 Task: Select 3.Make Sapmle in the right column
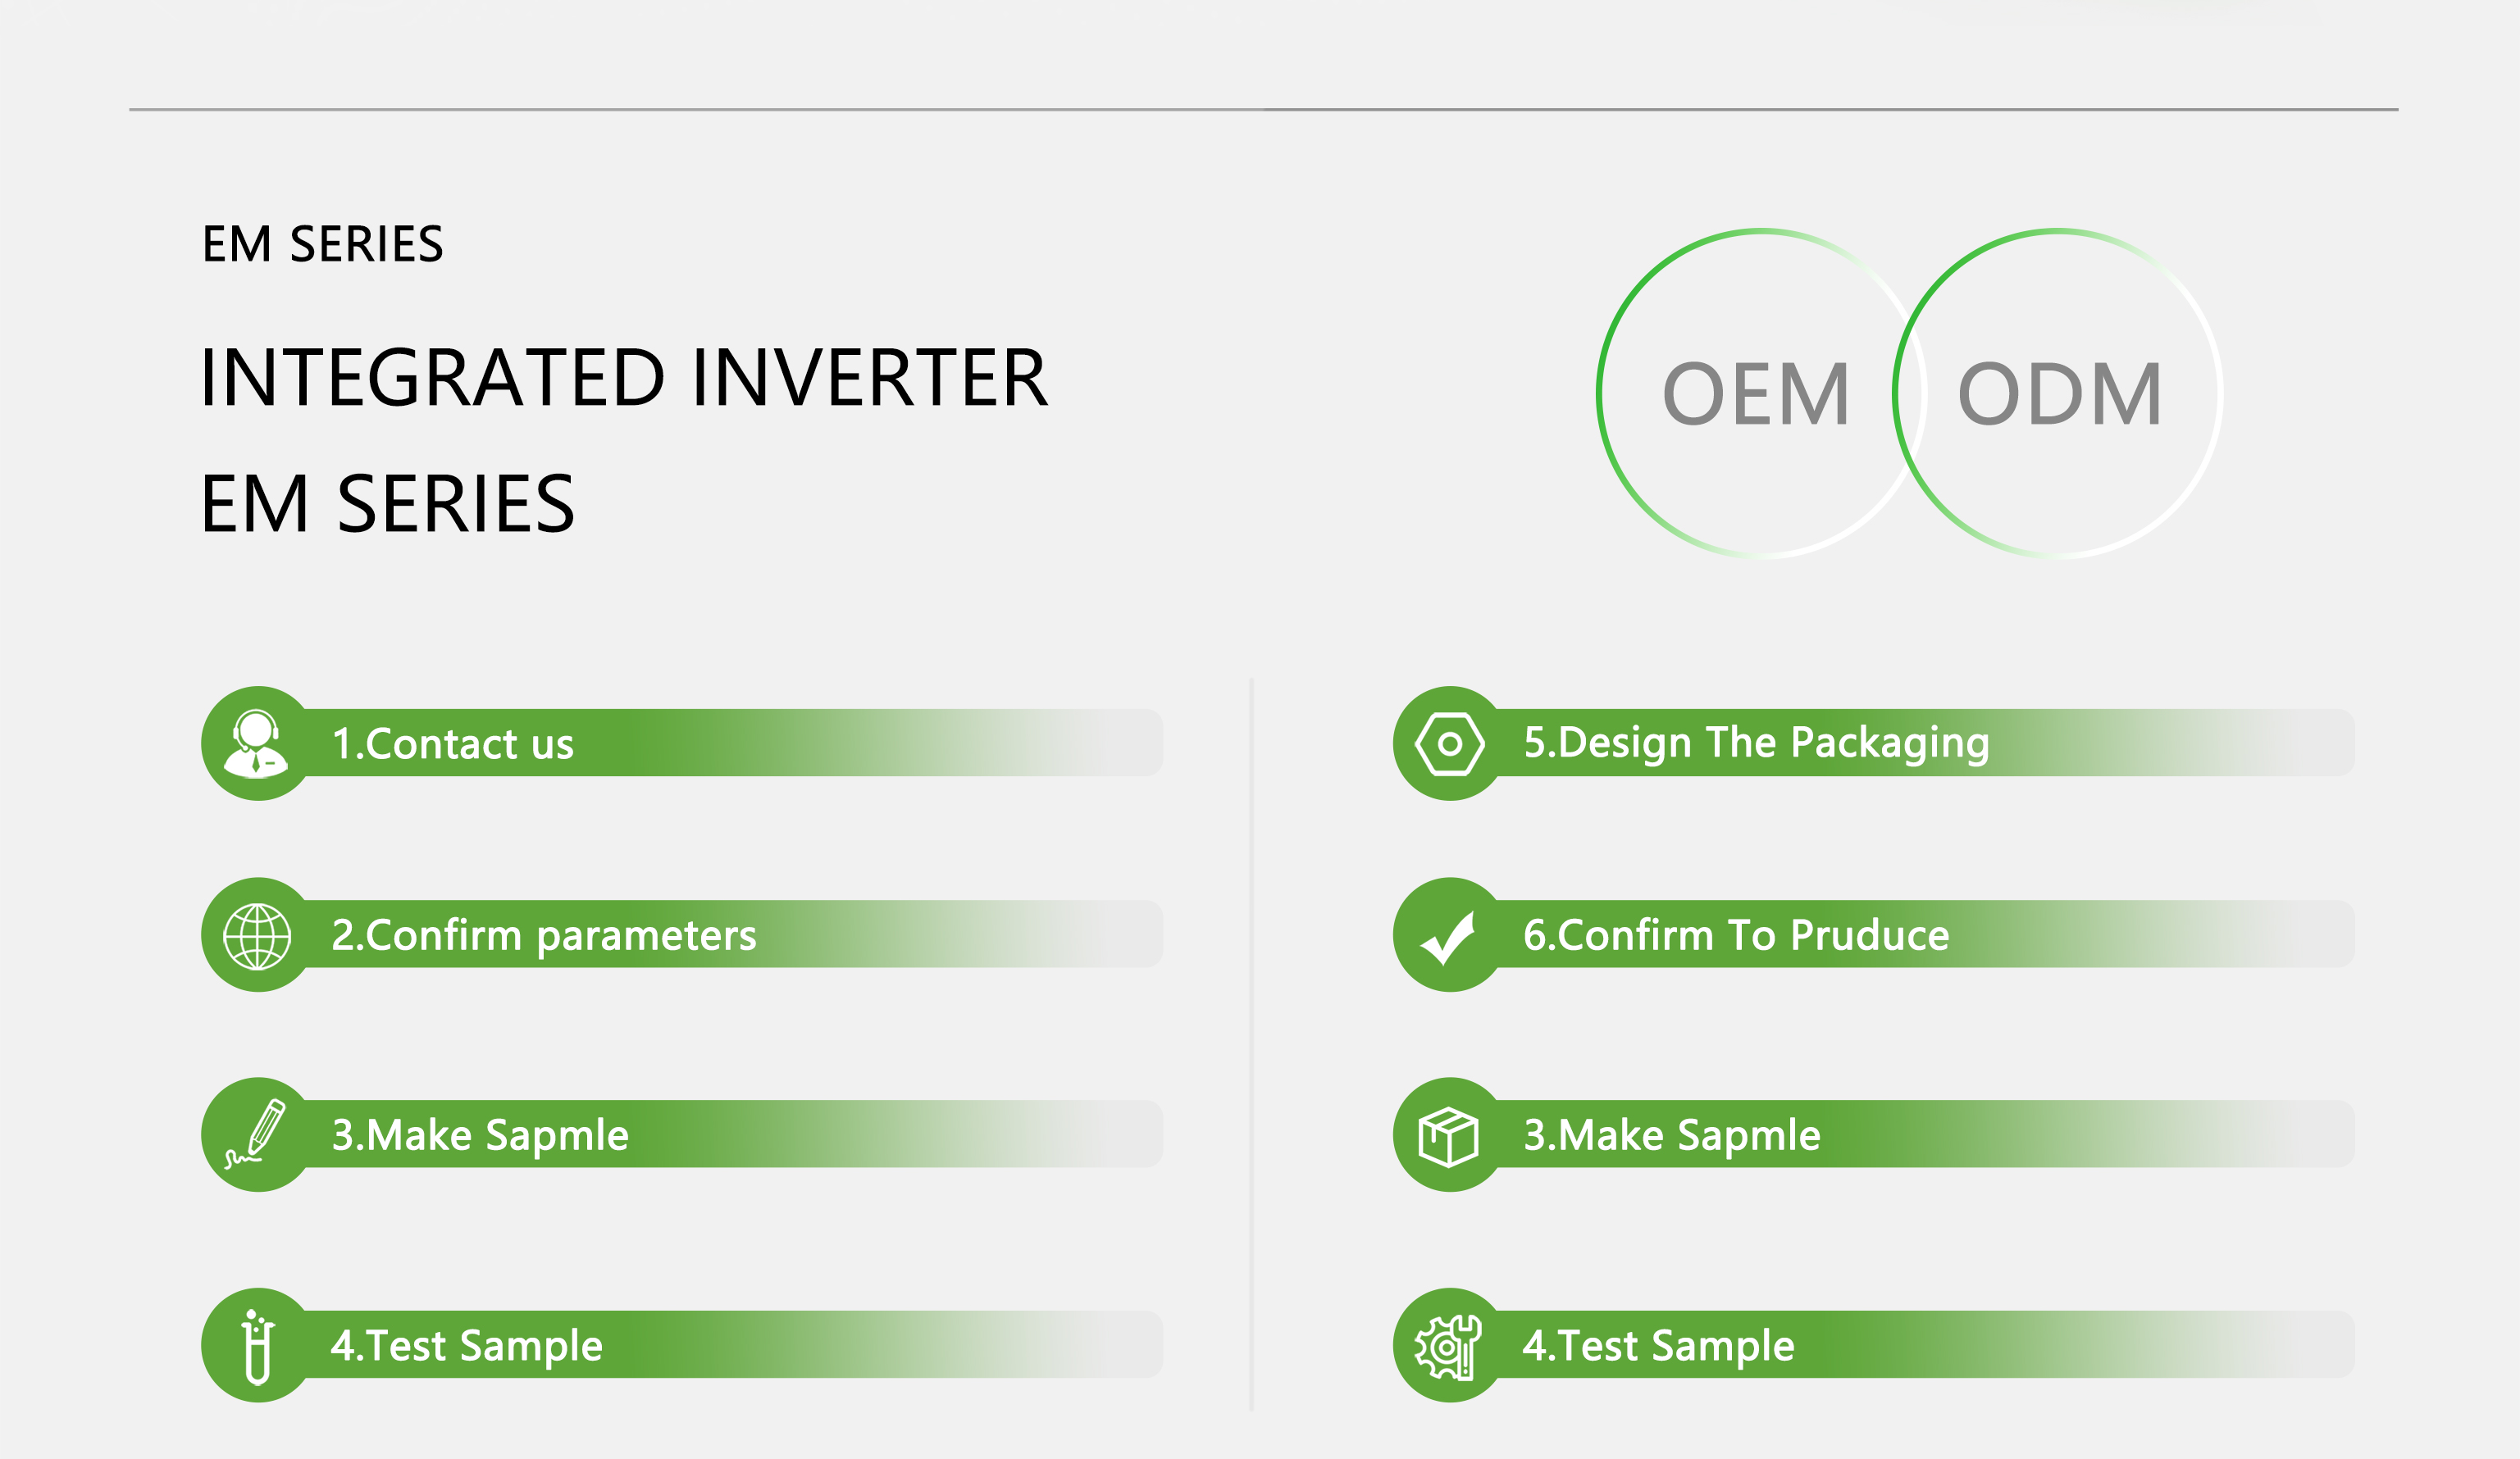pyautogui.click(x=1874, y=1134)
